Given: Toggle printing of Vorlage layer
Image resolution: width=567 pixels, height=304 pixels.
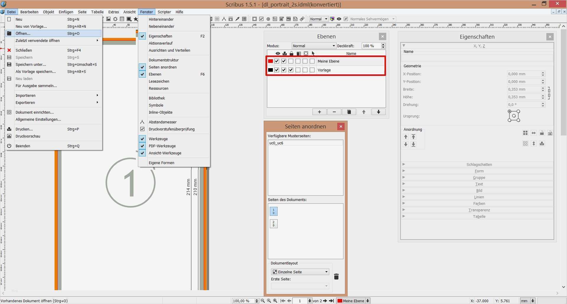Looking at the screenshot, I should click(x=284, y=70).
